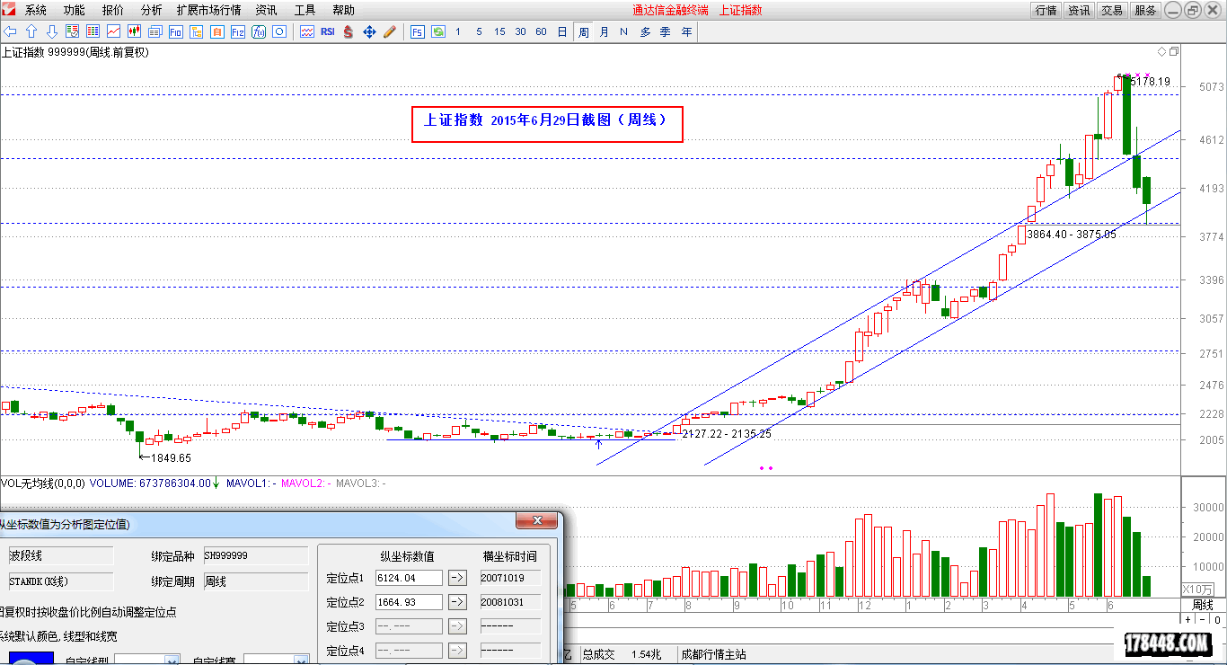
Task: Open the 报价 menu
Action: point(113,10)
